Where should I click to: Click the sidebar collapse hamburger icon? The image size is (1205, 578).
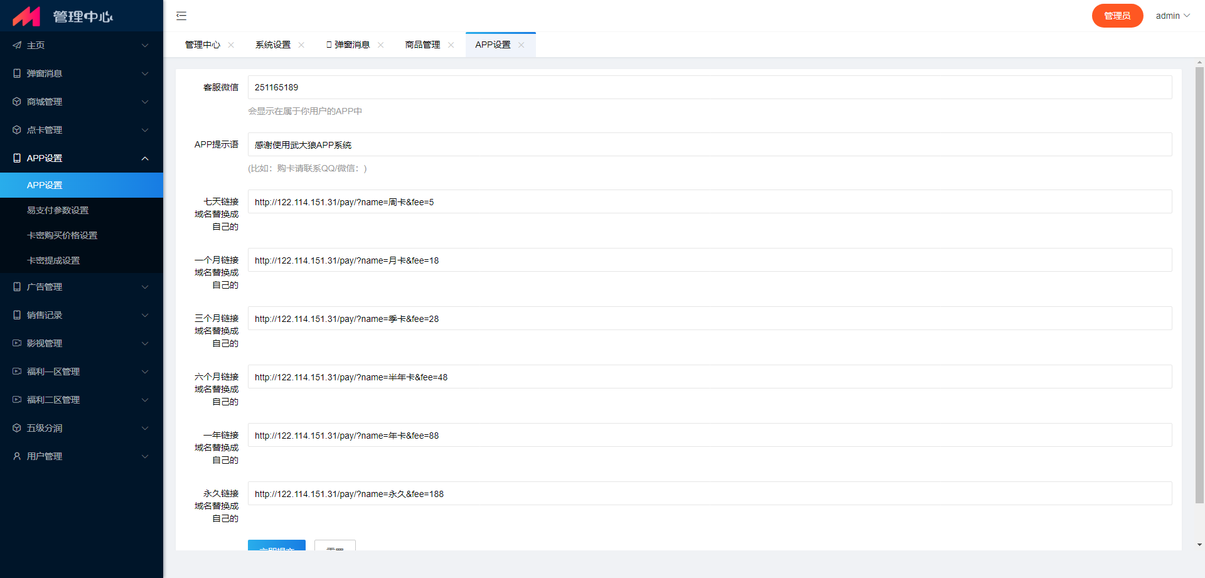[x=181, y=16]
